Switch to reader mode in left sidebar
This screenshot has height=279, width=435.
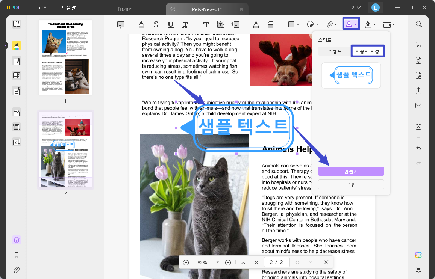pos(17,24)
